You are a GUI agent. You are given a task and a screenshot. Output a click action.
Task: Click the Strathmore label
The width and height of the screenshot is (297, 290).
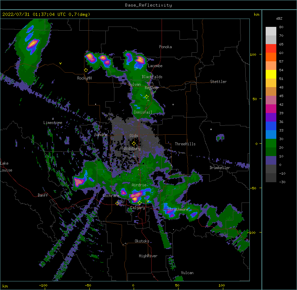coord(178,209)
